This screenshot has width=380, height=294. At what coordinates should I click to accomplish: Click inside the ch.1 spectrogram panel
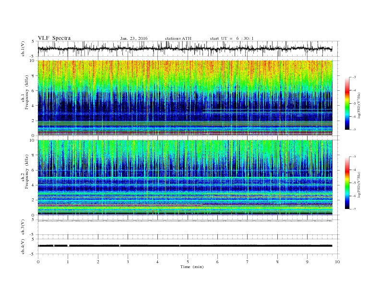point(185,98)
